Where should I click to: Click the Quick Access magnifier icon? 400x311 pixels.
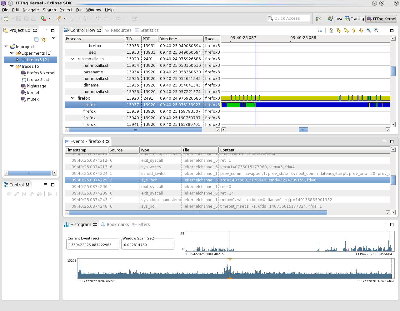tap(271, 18)
